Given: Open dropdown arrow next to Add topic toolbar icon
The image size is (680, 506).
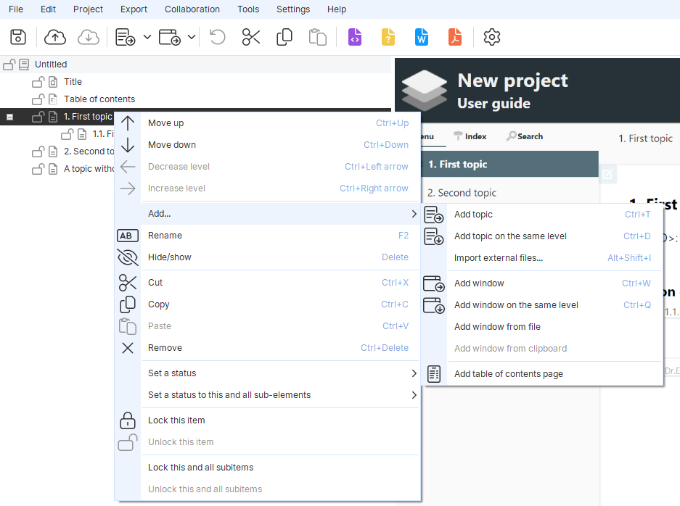Looking at the screenshot, I should (x=147, y=37).
